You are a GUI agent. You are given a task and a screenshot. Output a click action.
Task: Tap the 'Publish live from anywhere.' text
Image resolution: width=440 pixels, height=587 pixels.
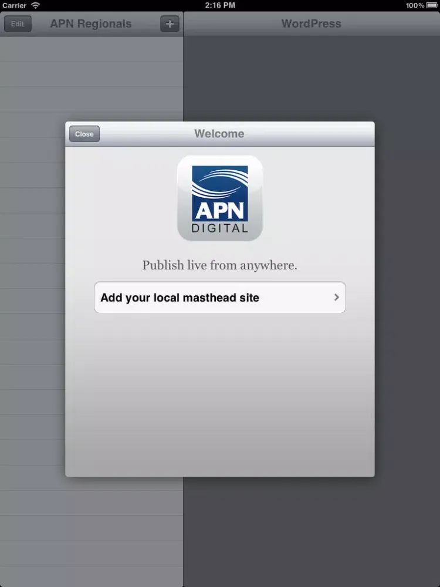(219, 265)
